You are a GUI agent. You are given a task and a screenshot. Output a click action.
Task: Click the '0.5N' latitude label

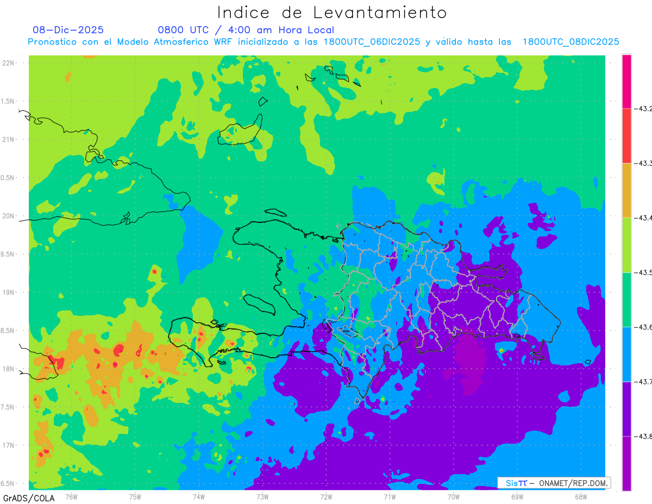click(x=8, y=178)
